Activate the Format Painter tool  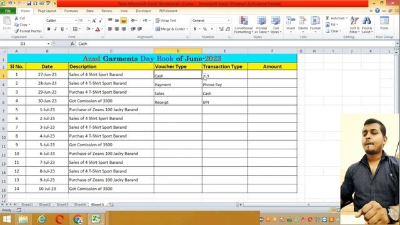pos(28,31)
